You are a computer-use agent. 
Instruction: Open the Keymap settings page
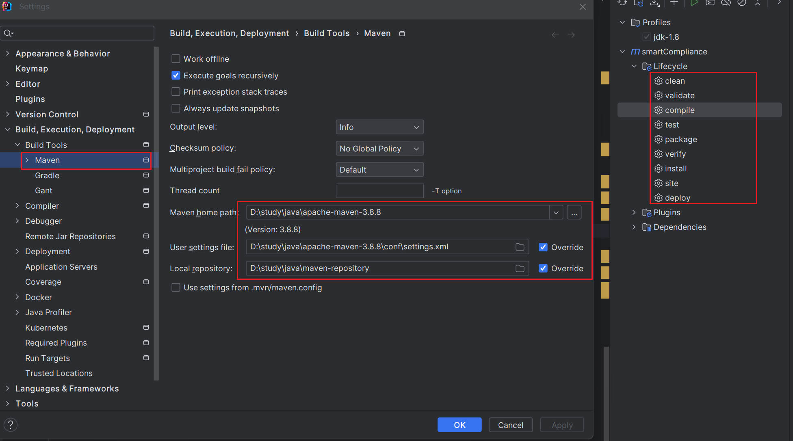[32, 69]
